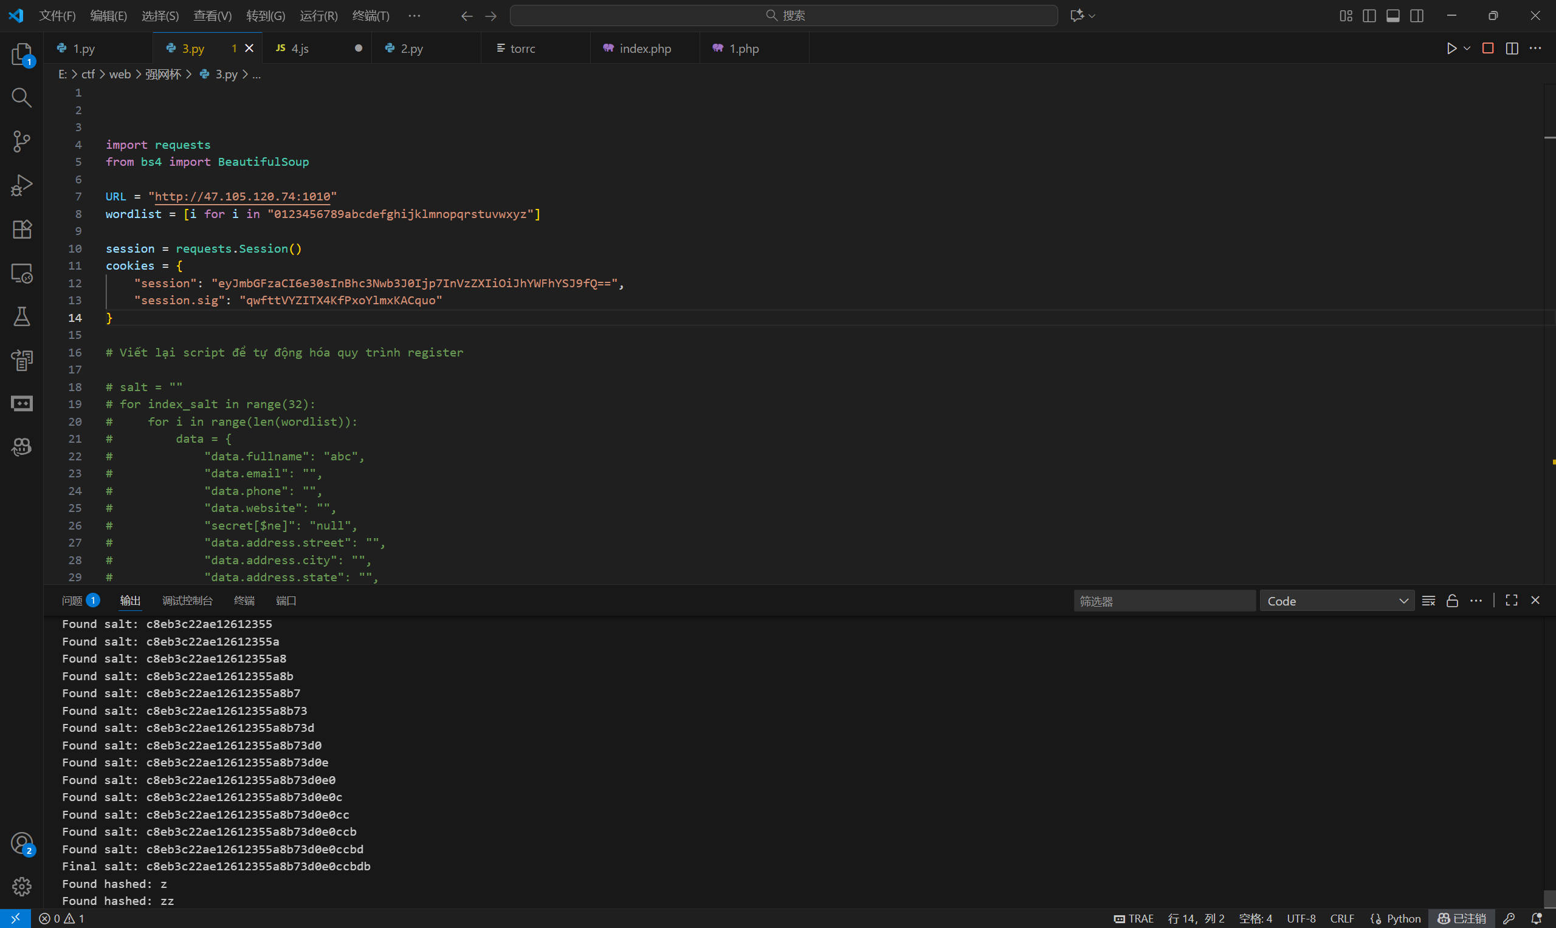Stop the running code with red square
This screenshot has width=1556, height=928.
1488,48
